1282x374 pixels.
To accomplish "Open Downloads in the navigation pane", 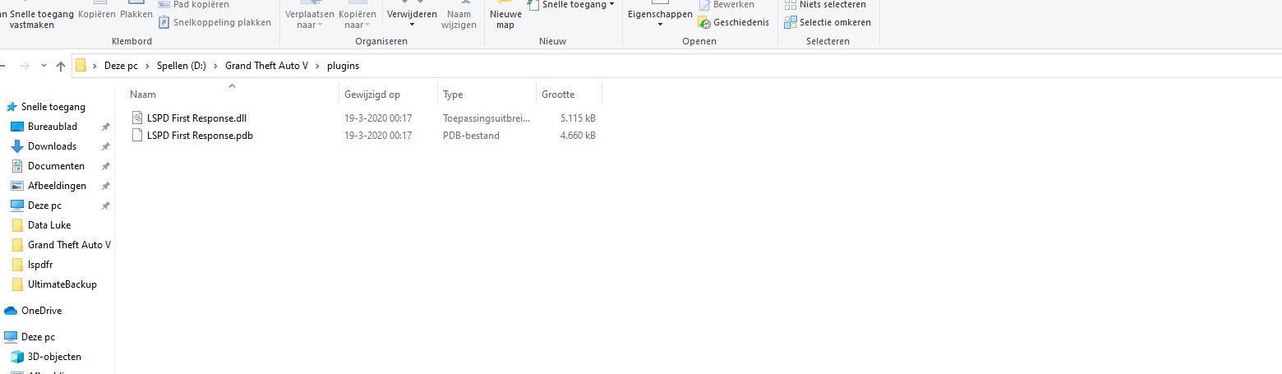I will pos(52,146).
